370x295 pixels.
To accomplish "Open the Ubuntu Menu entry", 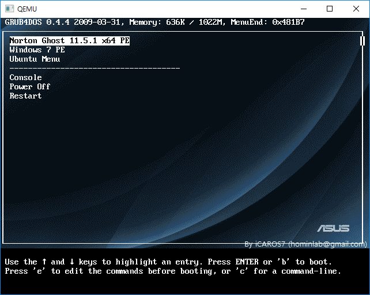I will [x=35, y=59].
